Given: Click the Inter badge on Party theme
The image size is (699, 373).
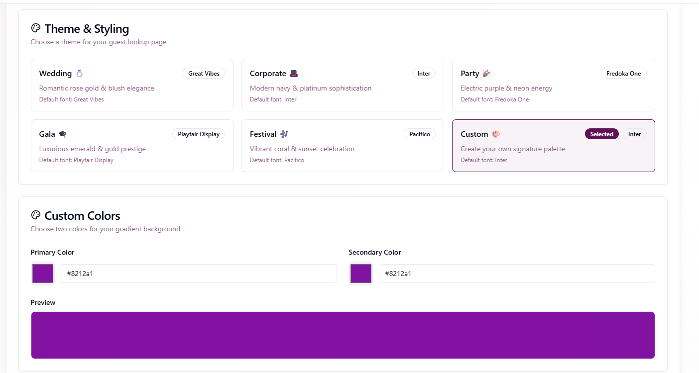Looking at the screenshot, I should tap(623, 73).
